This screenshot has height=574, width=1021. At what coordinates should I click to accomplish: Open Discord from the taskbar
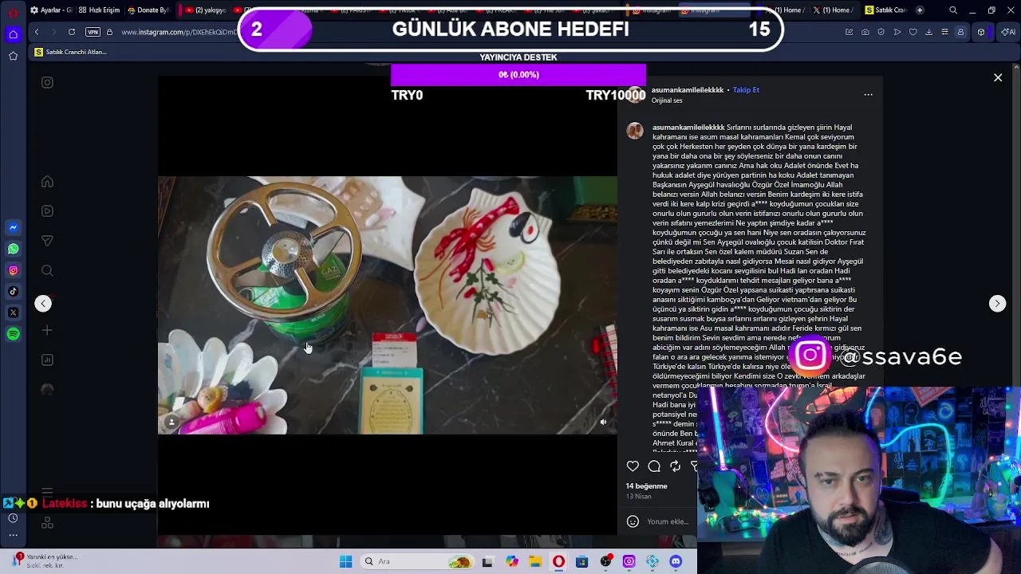[676, 561]
